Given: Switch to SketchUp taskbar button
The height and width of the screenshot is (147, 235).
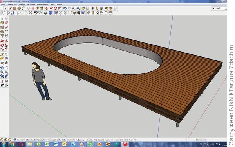Looking at the screenshot, I should point(125,144).
